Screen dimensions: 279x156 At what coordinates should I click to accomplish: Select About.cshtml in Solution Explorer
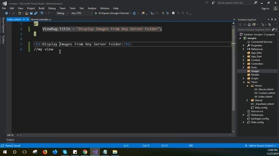pyautogui.click(x=266, y=89)
